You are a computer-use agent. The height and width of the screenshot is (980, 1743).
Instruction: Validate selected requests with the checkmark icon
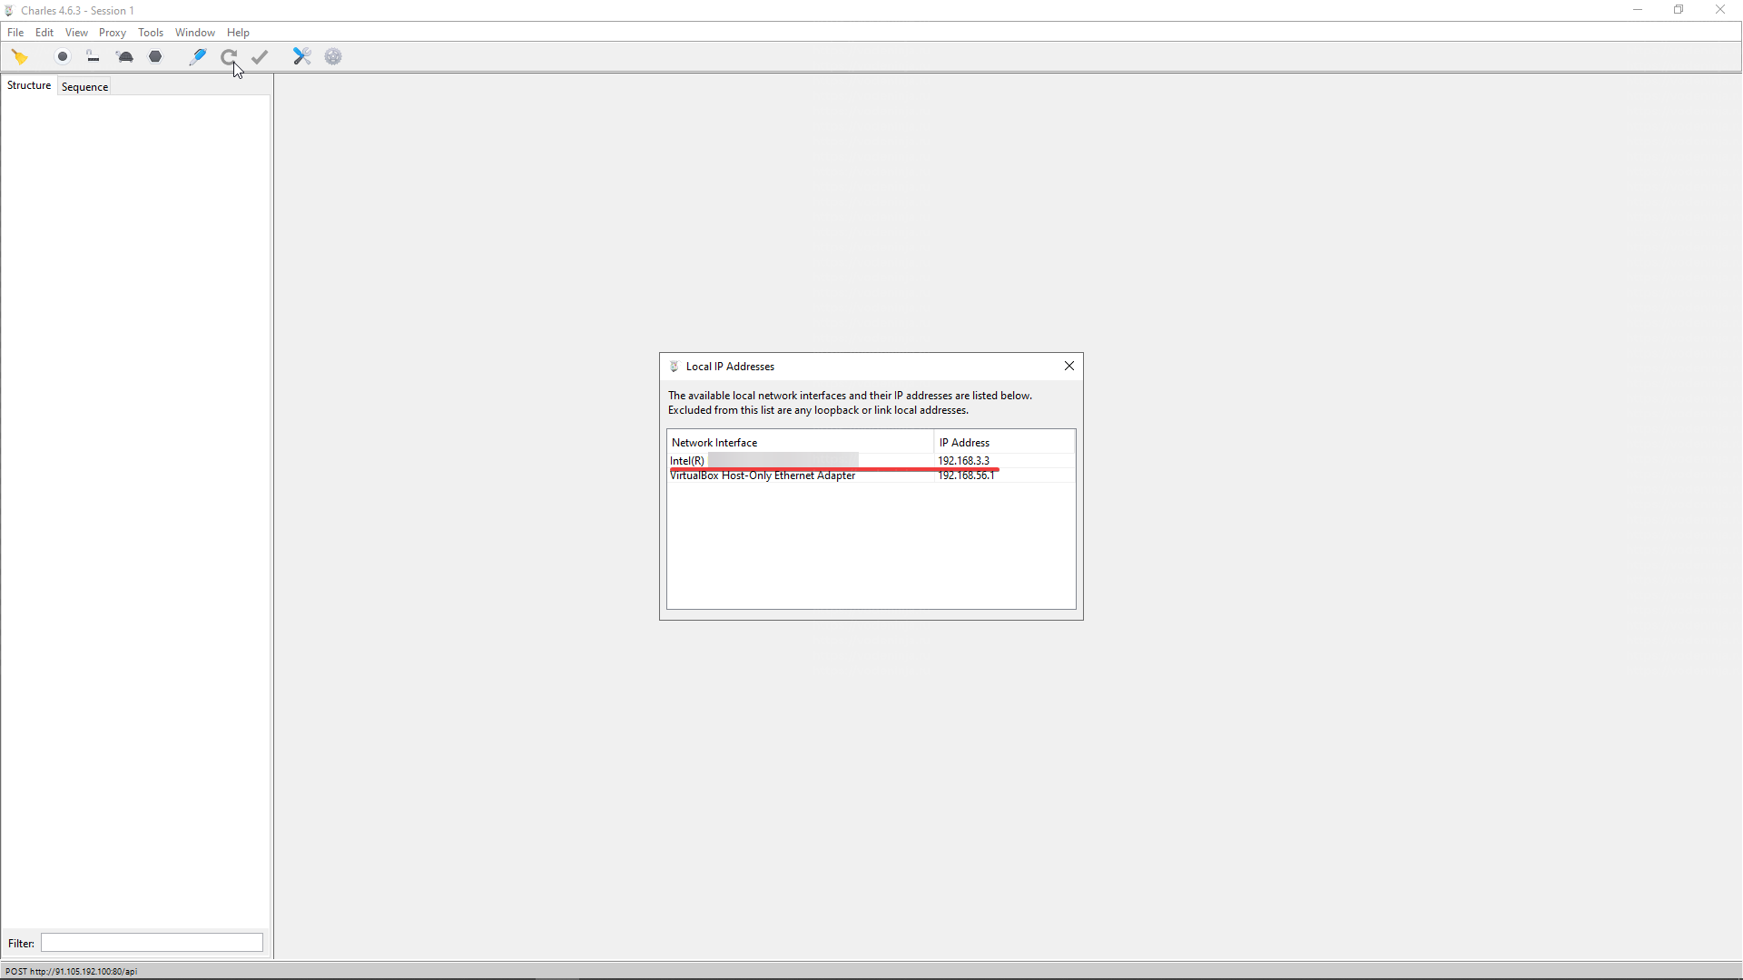click(261, 57)
